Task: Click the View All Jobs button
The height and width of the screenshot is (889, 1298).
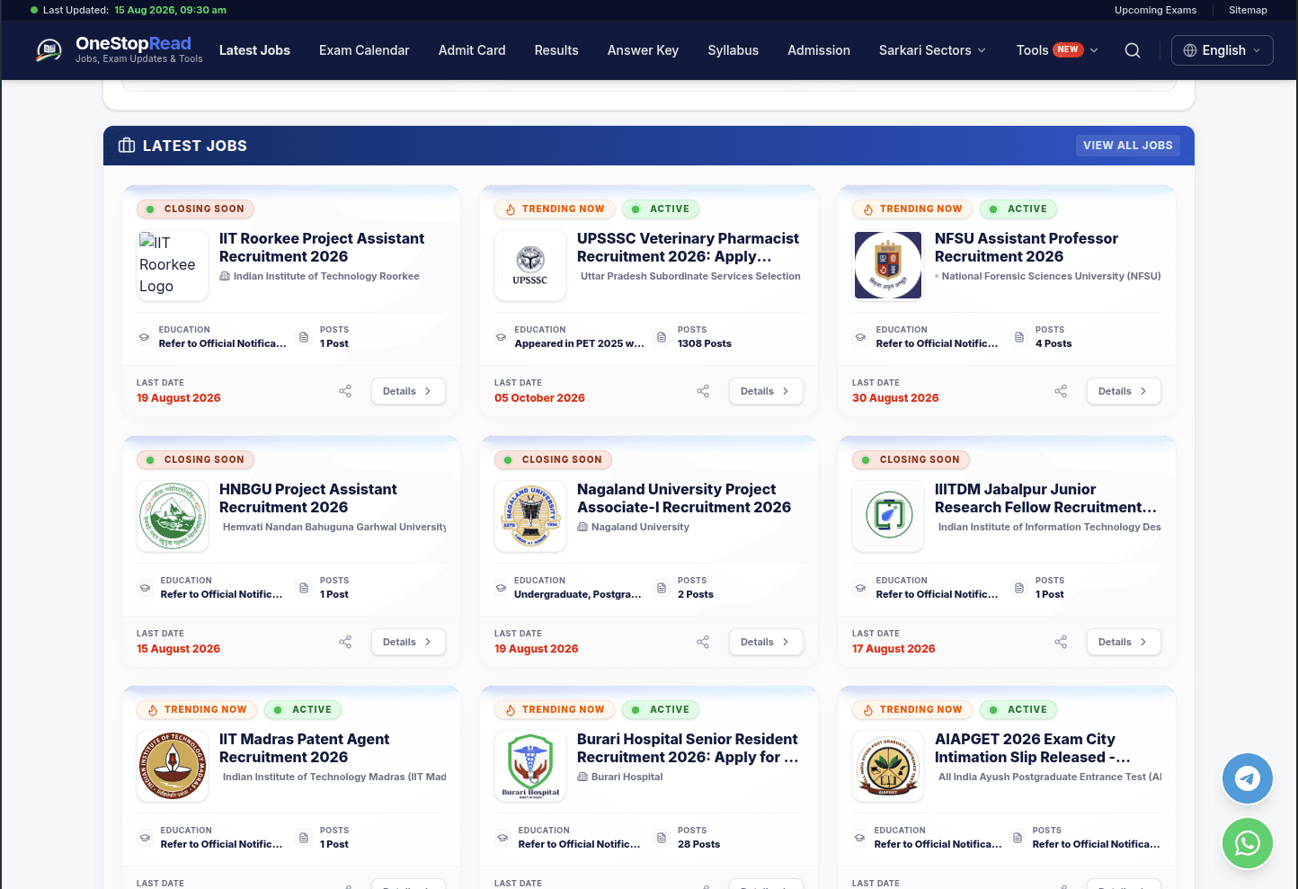Action: 1128,146
